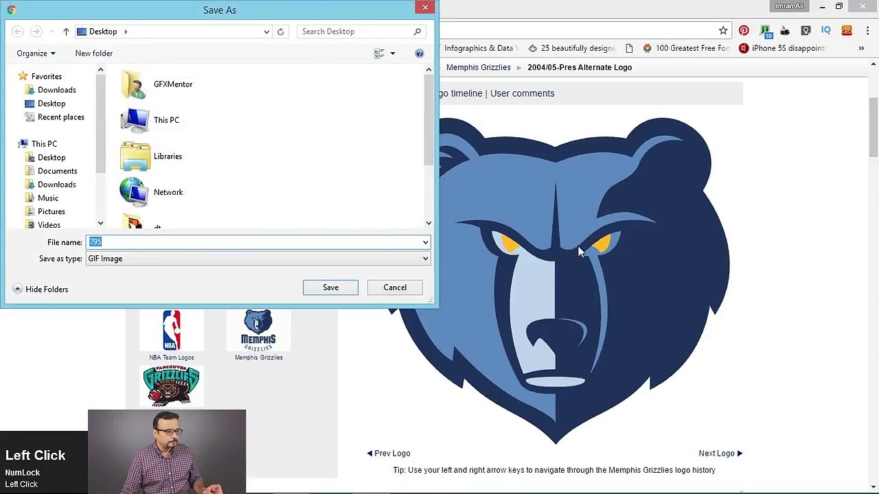Open the IQ extension in Chrome toolbar
The width and height of the screenshot is (879, 494).
pyautogui.click(x=826, y=31)
